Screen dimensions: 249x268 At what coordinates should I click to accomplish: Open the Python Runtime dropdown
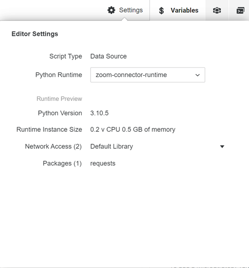click(x=148, y=75)
